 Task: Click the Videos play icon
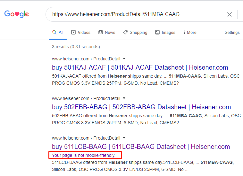[x=73, y=32]
